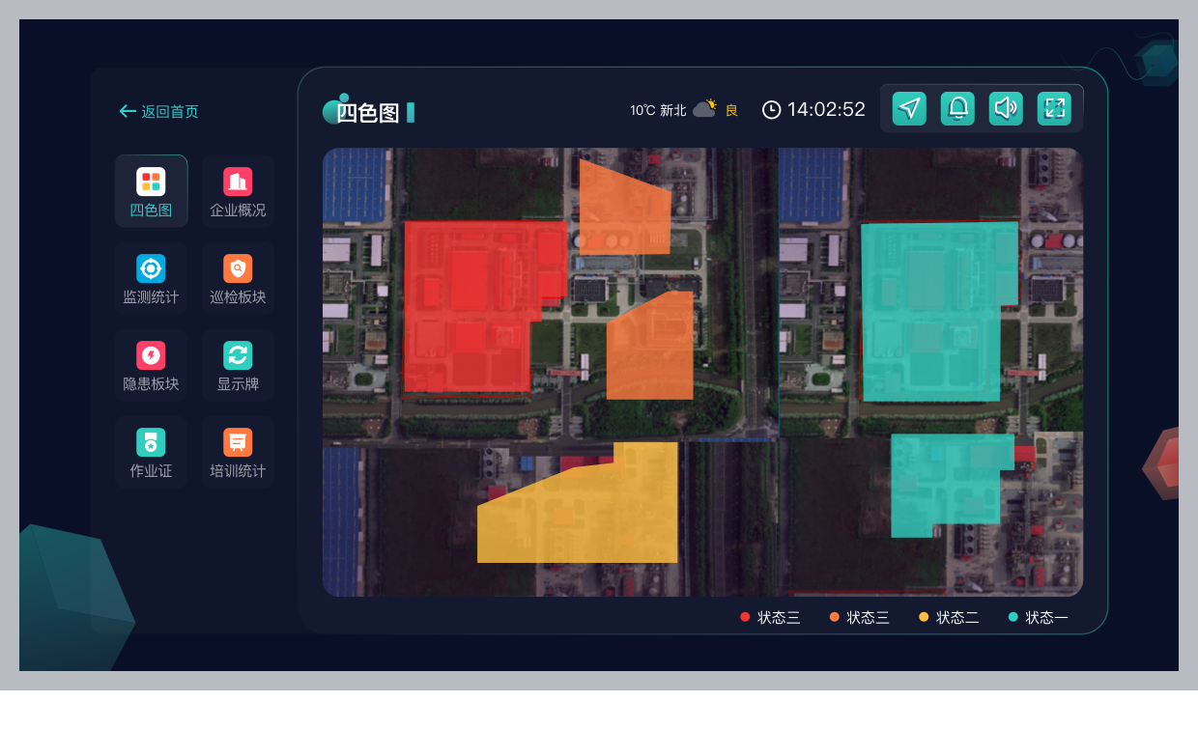
Task: Select the 四色图 menu item
Action: point(151,191)
